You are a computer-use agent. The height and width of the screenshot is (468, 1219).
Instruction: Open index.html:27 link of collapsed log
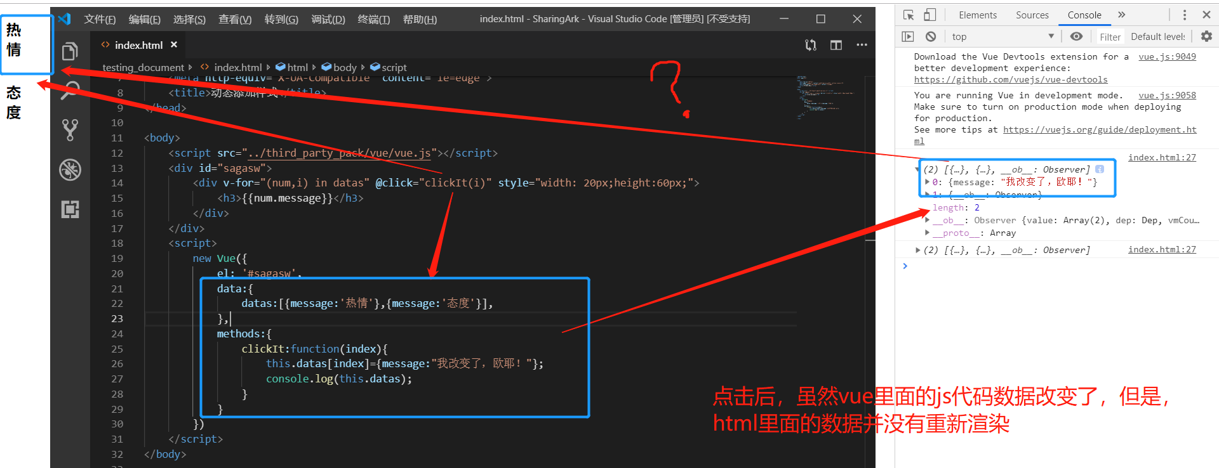1162,249
